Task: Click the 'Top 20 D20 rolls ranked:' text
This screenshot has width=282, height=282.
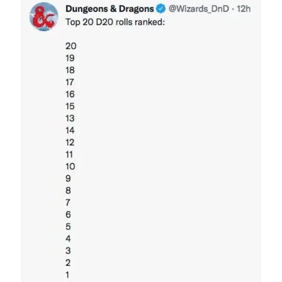Action: 115,22
